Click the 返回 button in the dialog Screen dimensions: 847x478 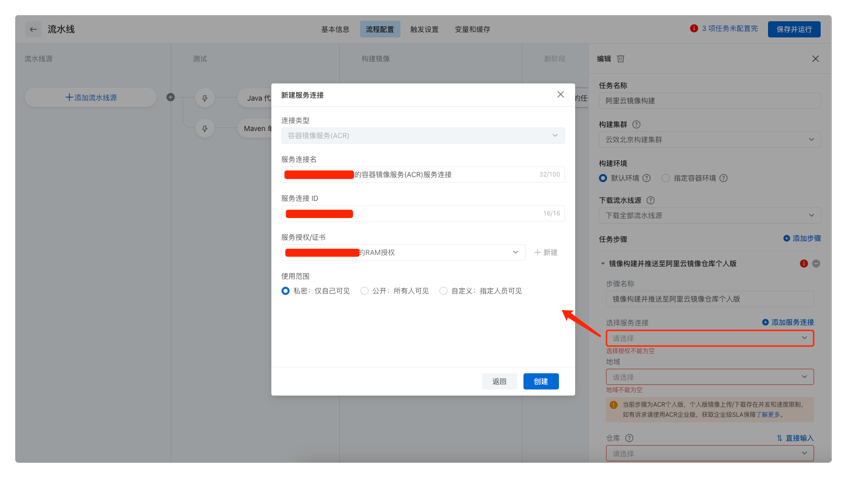click(499, 381)
